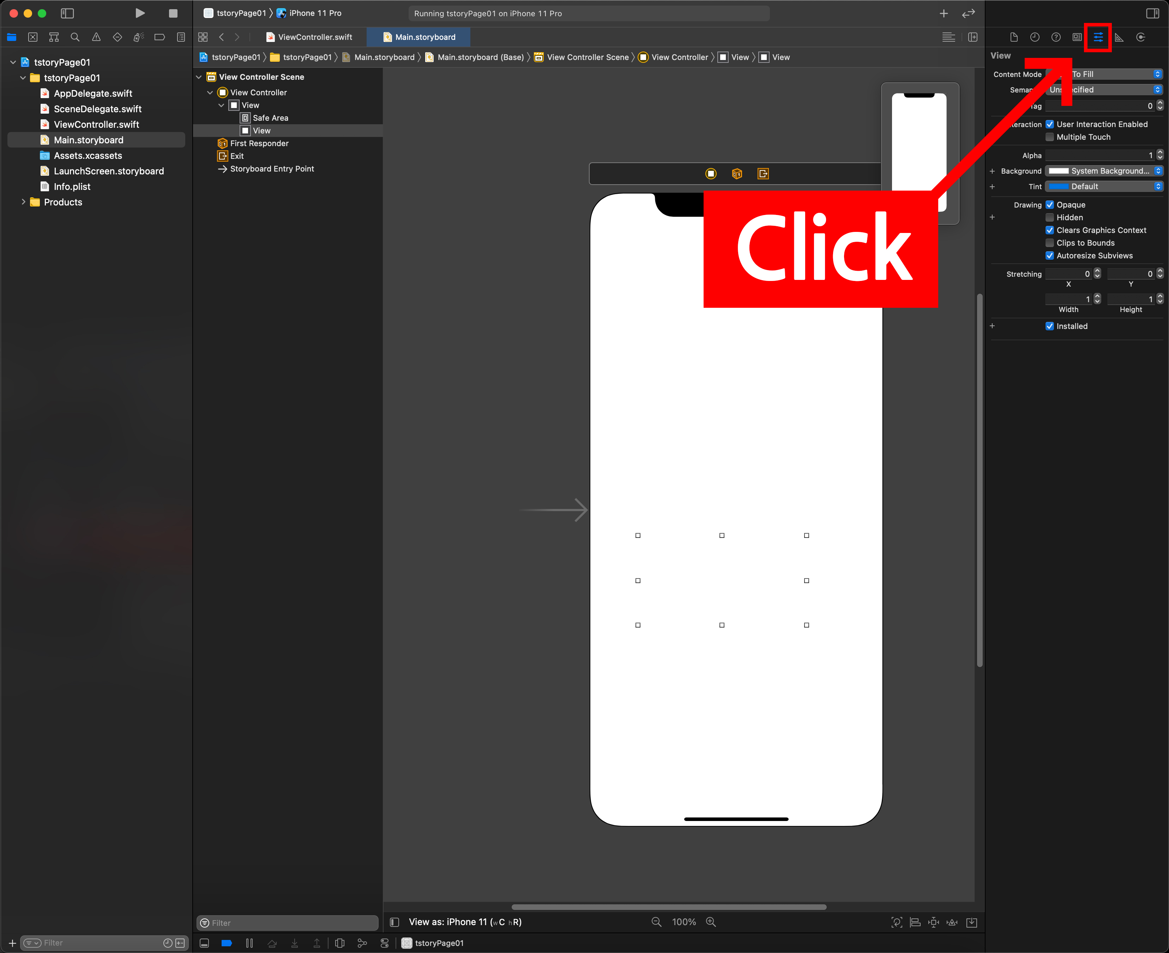The image size is (1169, 953).
Task: Enable Clips to Bounds checkbox
Action: (x=1049, y=242)
